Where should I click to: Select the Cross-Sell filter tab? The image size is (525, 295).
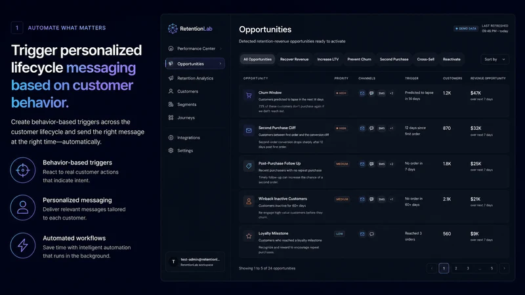coord(425,59)
